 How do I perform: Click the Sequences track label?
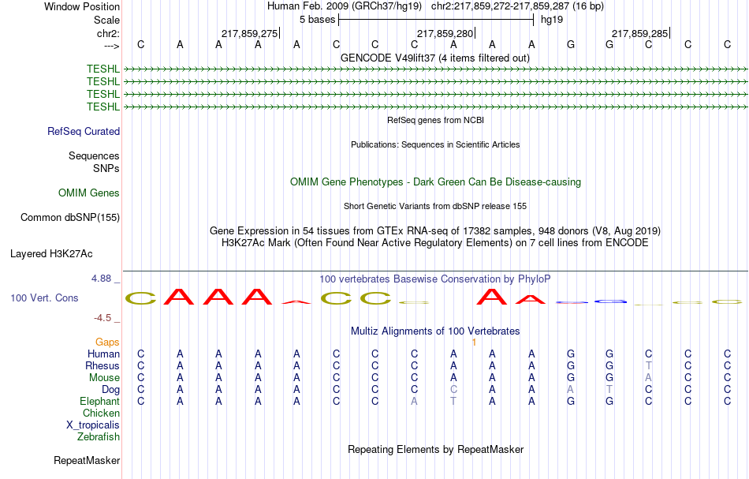tap(94, 155)
